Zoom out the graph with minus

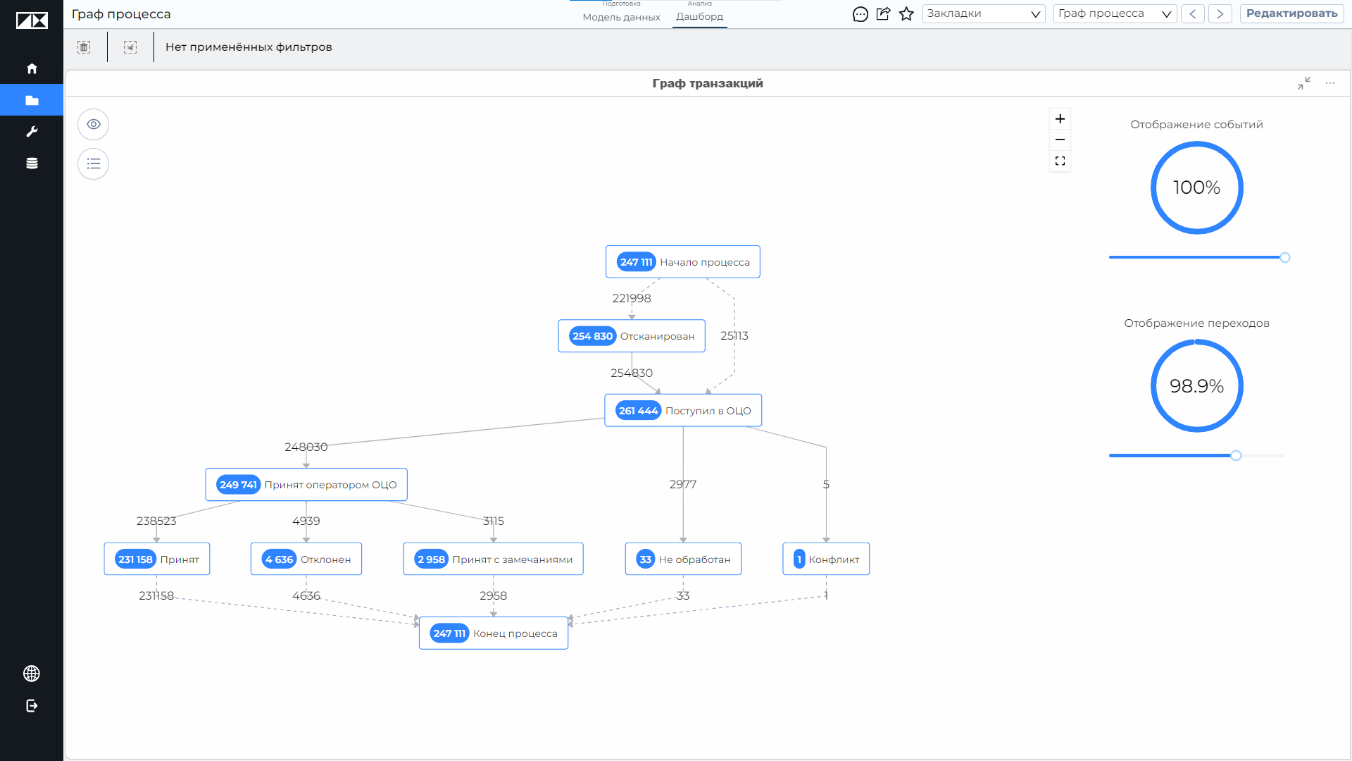coord(1060,140)
